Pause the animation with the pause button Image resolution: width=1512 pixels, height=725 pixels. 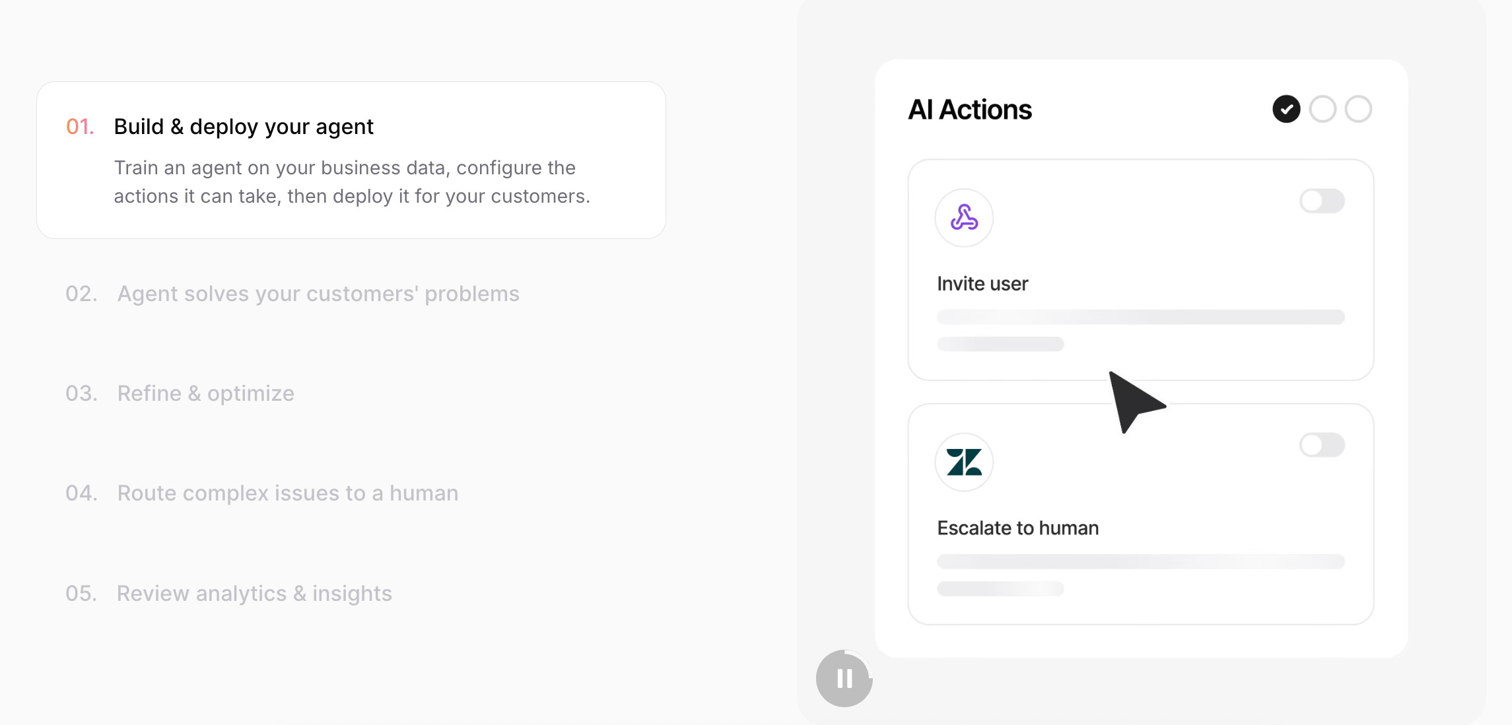tap(844, 678)
